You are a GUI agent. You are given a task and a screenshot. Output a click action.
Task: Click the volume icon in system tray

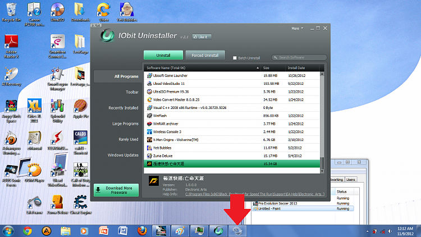click(x=390, y=231)
